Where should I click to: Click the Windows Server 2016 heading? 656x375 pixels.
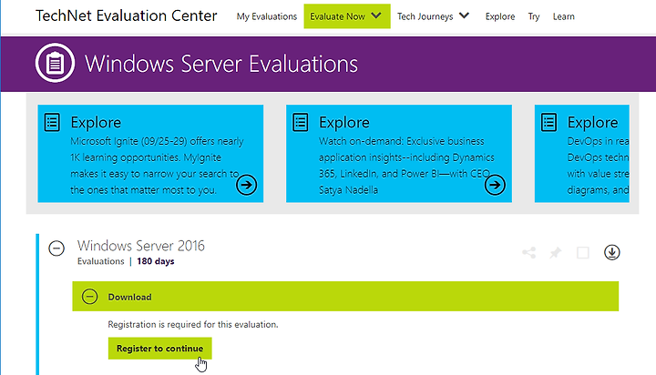pos(141,246)
